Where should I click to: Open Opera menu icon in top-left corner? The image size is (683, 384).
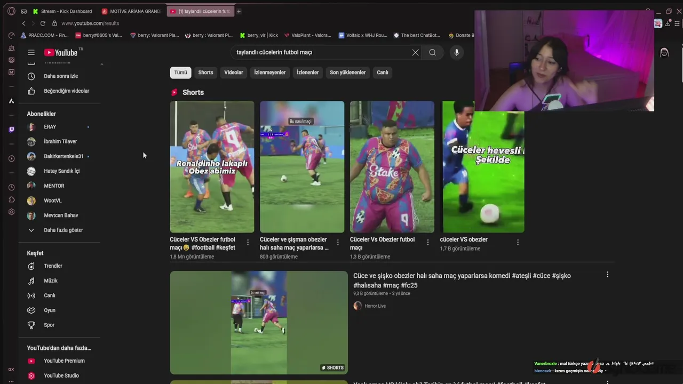tap(11, 11)
